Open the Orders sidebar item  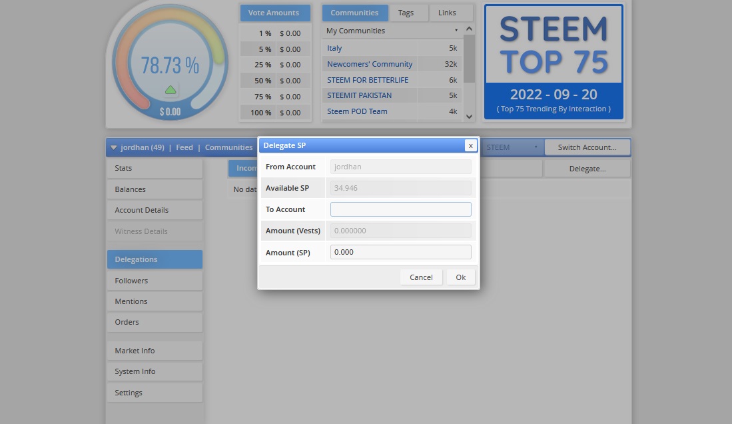click(x=155, y=323)
